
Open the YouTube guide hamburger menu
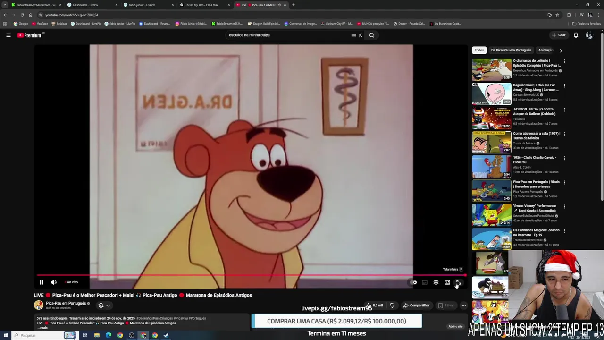[8, 35]
